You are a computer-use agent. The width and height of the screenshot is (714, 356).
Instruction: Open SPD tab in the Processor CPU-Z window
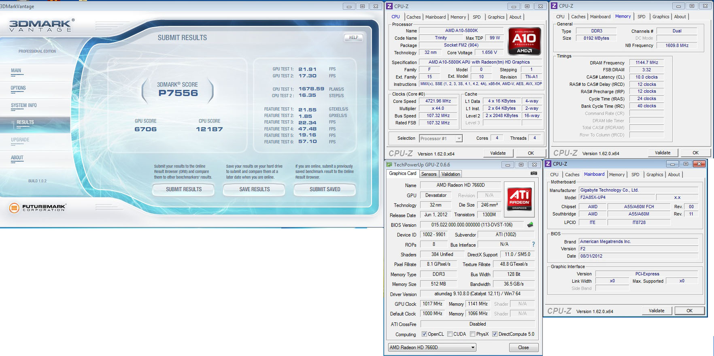[x=477, y=17]
